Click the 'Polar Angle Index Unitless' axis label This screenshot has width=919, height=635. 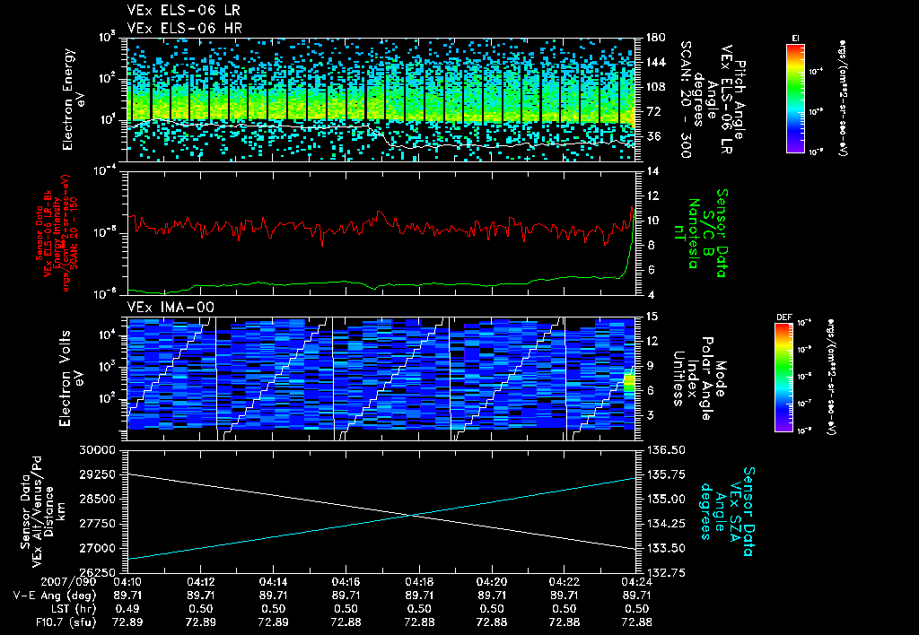pos(694,378)
